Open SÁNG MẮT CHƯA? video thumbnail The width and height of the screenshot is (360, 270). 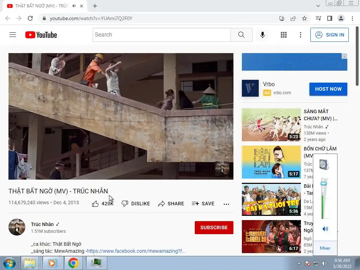coord(271,125)
